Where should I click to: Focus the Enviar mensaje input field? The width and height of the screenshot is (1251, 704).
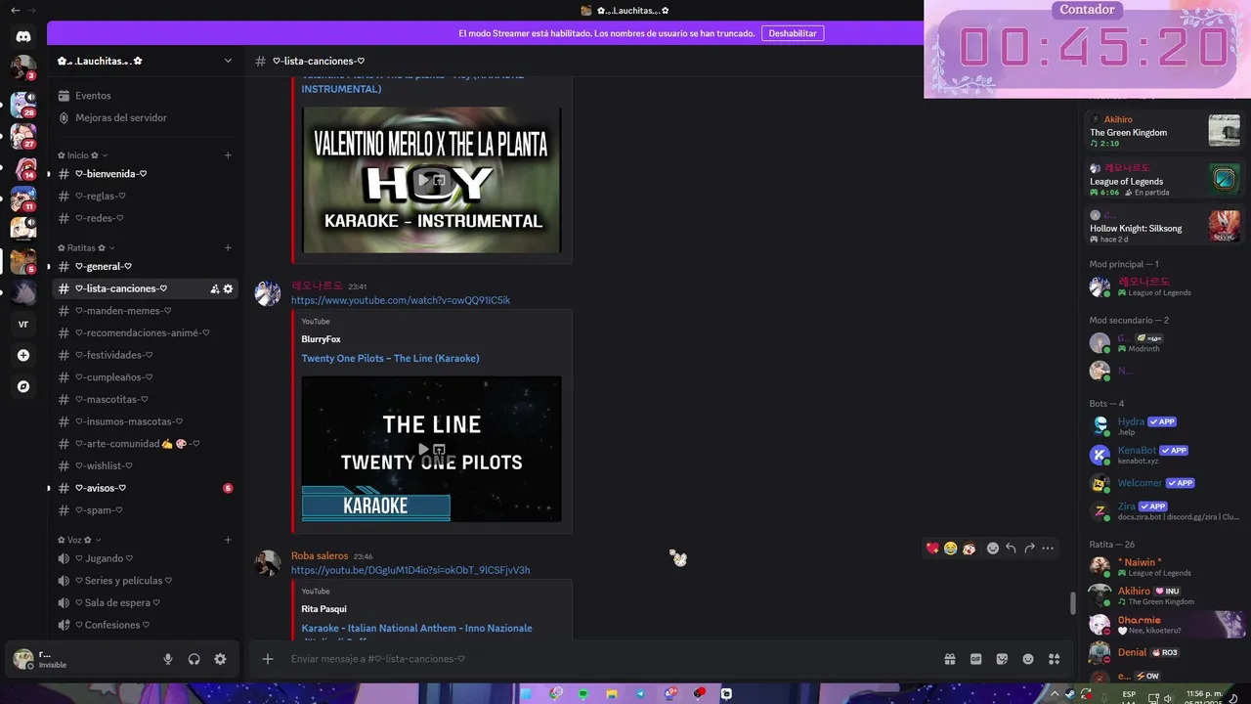(x=611, y=659)
